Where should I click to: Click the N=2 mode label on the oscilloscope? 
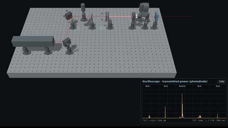[166, 86]
